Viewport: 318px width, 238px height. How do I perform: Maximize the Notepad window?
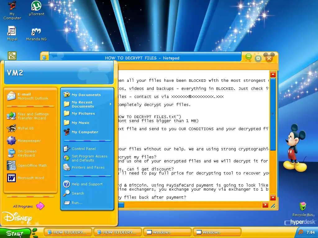pos(258,59)
